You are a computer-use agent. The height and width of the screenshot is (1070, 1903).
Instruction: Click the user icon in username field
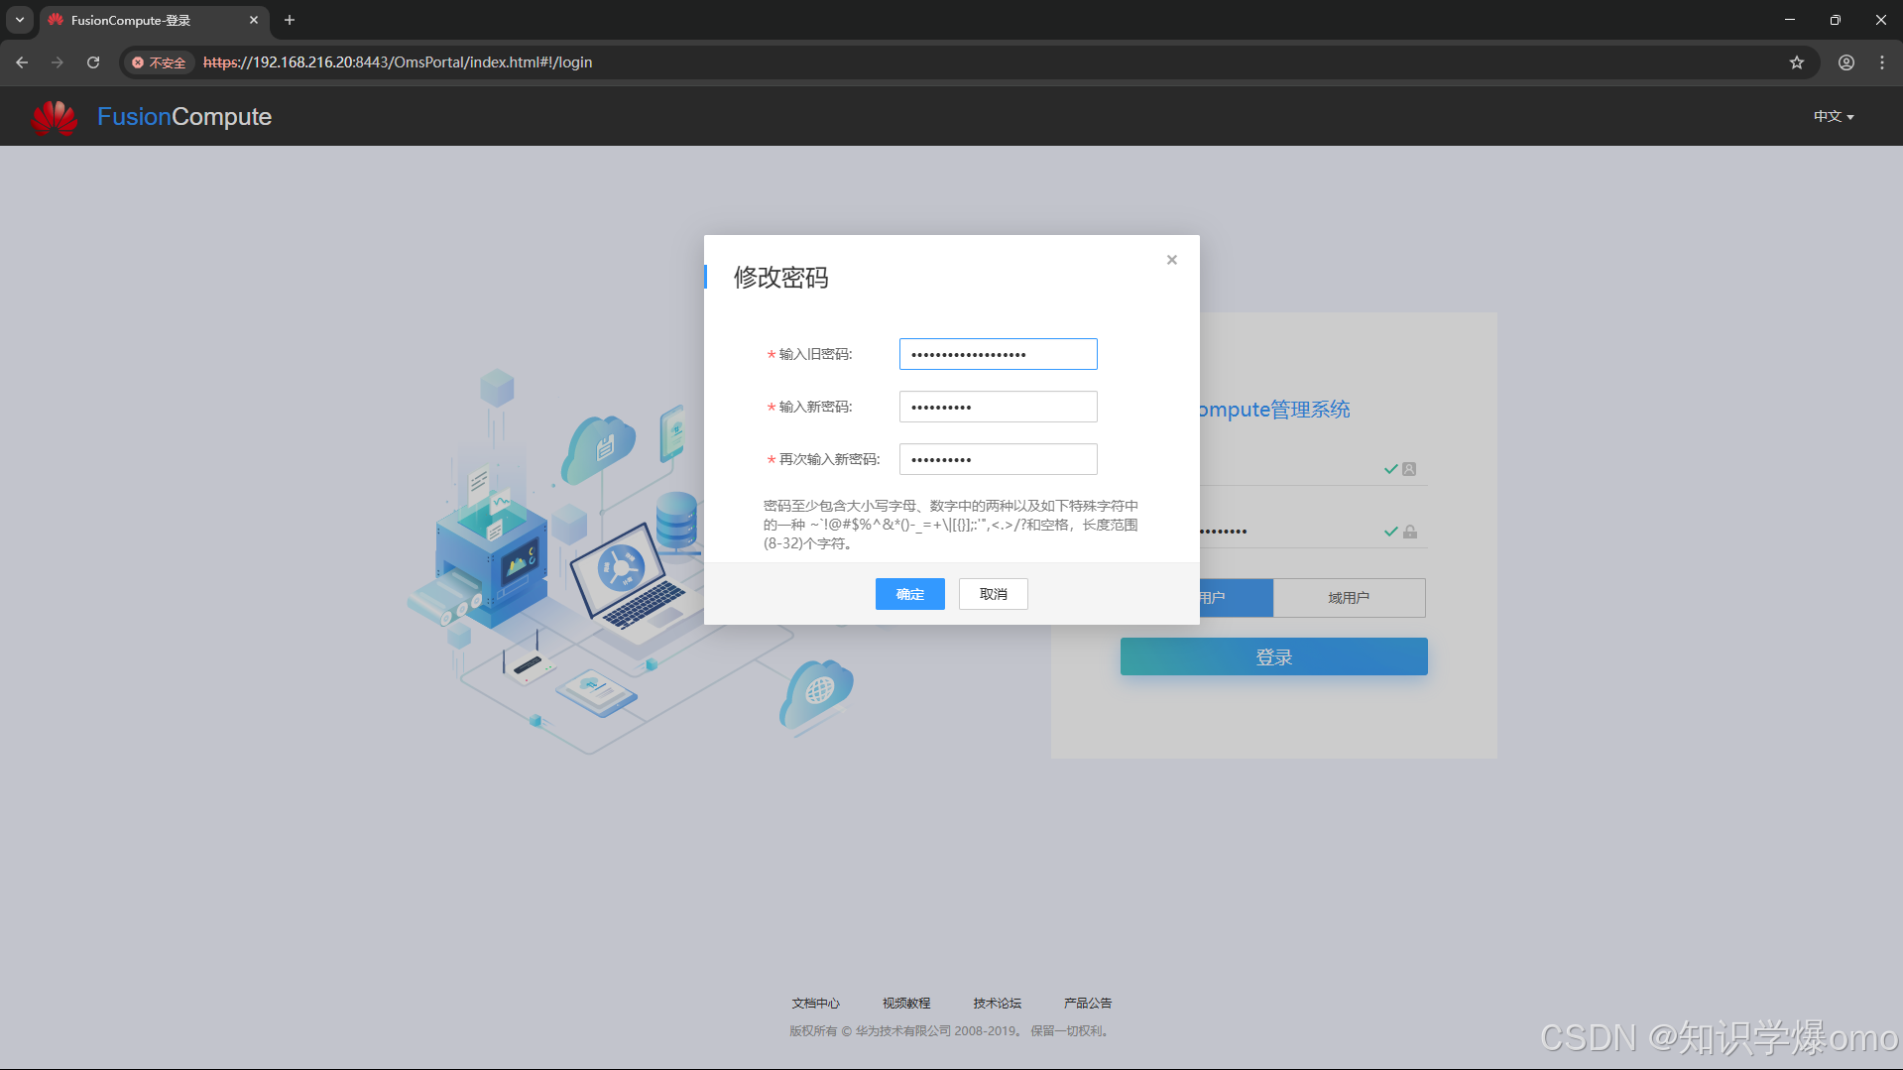[x=1409, y=469]
